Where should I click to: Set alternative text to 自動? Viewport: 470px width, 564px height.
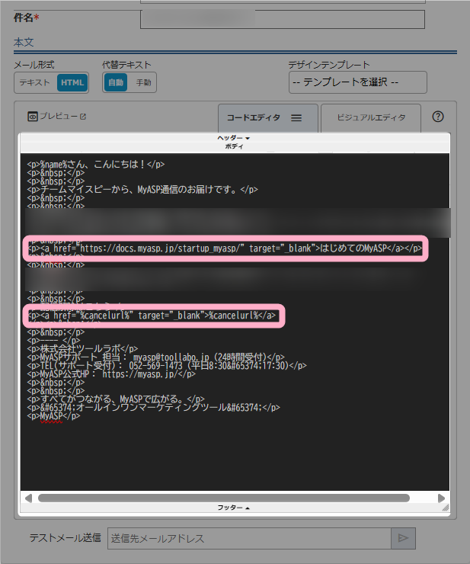pyautogui.click(x=116, y=82)
